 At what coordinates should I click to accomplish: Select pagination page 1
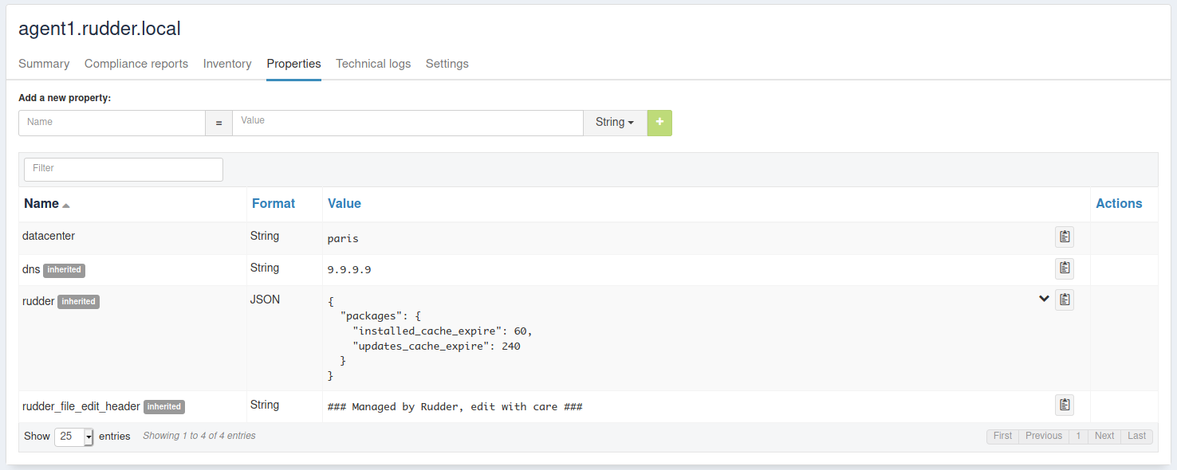point(1078,436)
